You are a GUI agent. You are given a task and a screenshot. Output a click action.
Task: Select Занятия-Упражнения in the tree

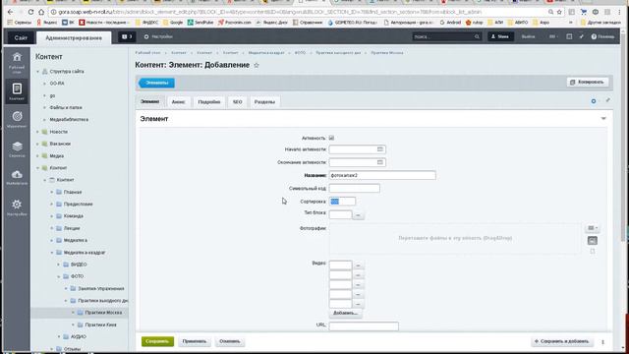point(101,288)
